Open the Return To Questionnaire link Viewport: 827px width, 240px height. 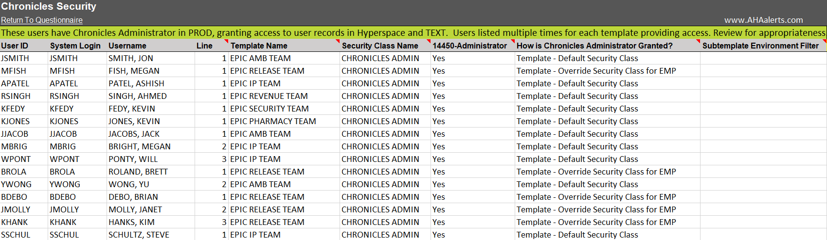42,20
